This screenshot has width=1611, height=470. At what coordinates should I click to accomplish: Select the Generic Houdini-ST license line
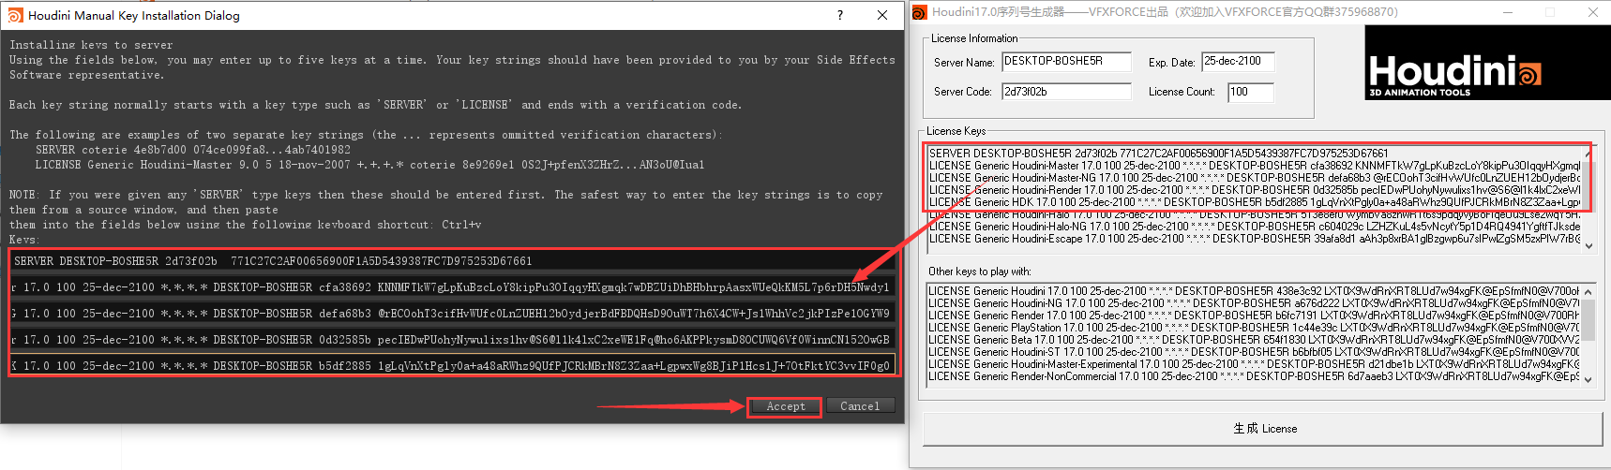click(x=1254, y=352)
